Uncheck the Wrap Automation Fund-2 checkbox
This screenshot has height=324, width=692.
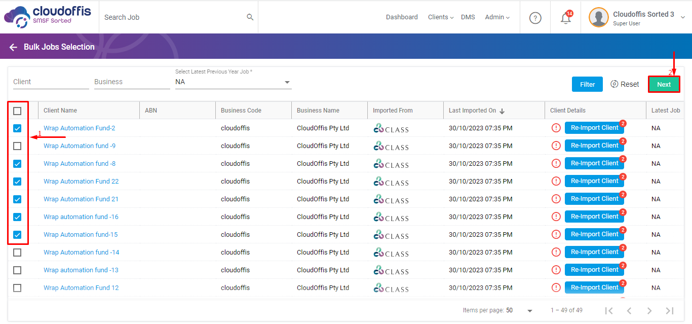tap(17, 128)
